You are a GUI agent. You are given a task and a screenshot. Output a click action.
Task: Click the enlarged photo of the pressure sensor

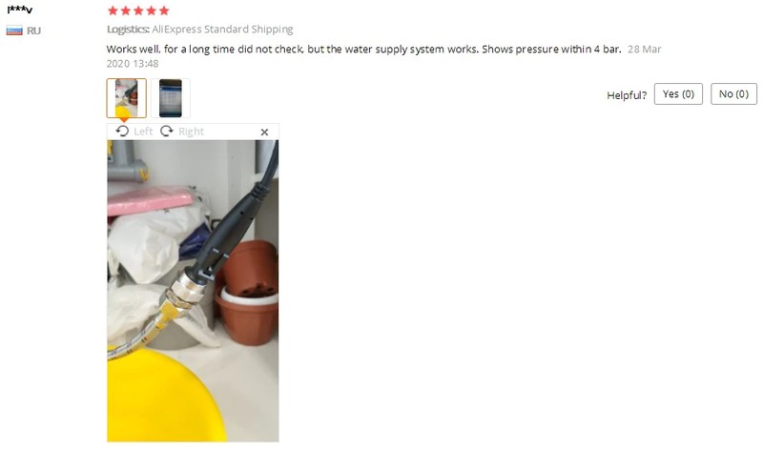pos(193,291)
